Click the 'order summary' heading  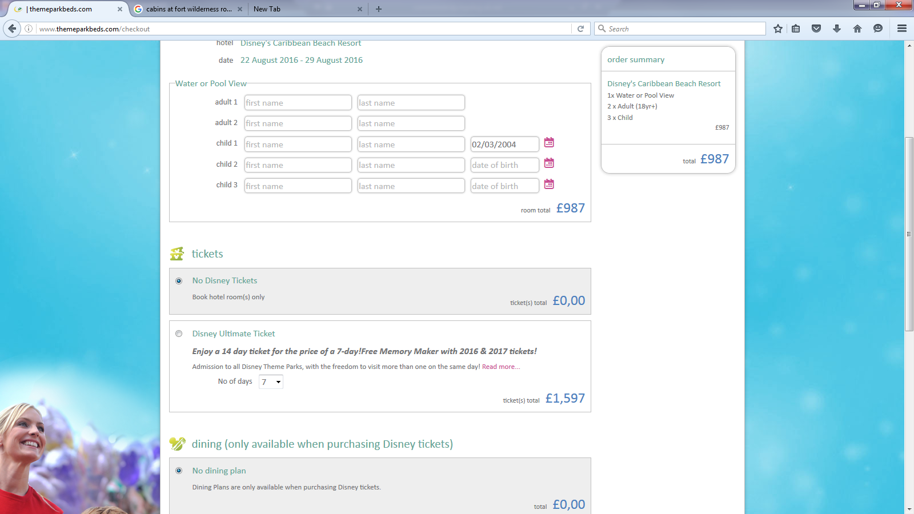point(636,59)
